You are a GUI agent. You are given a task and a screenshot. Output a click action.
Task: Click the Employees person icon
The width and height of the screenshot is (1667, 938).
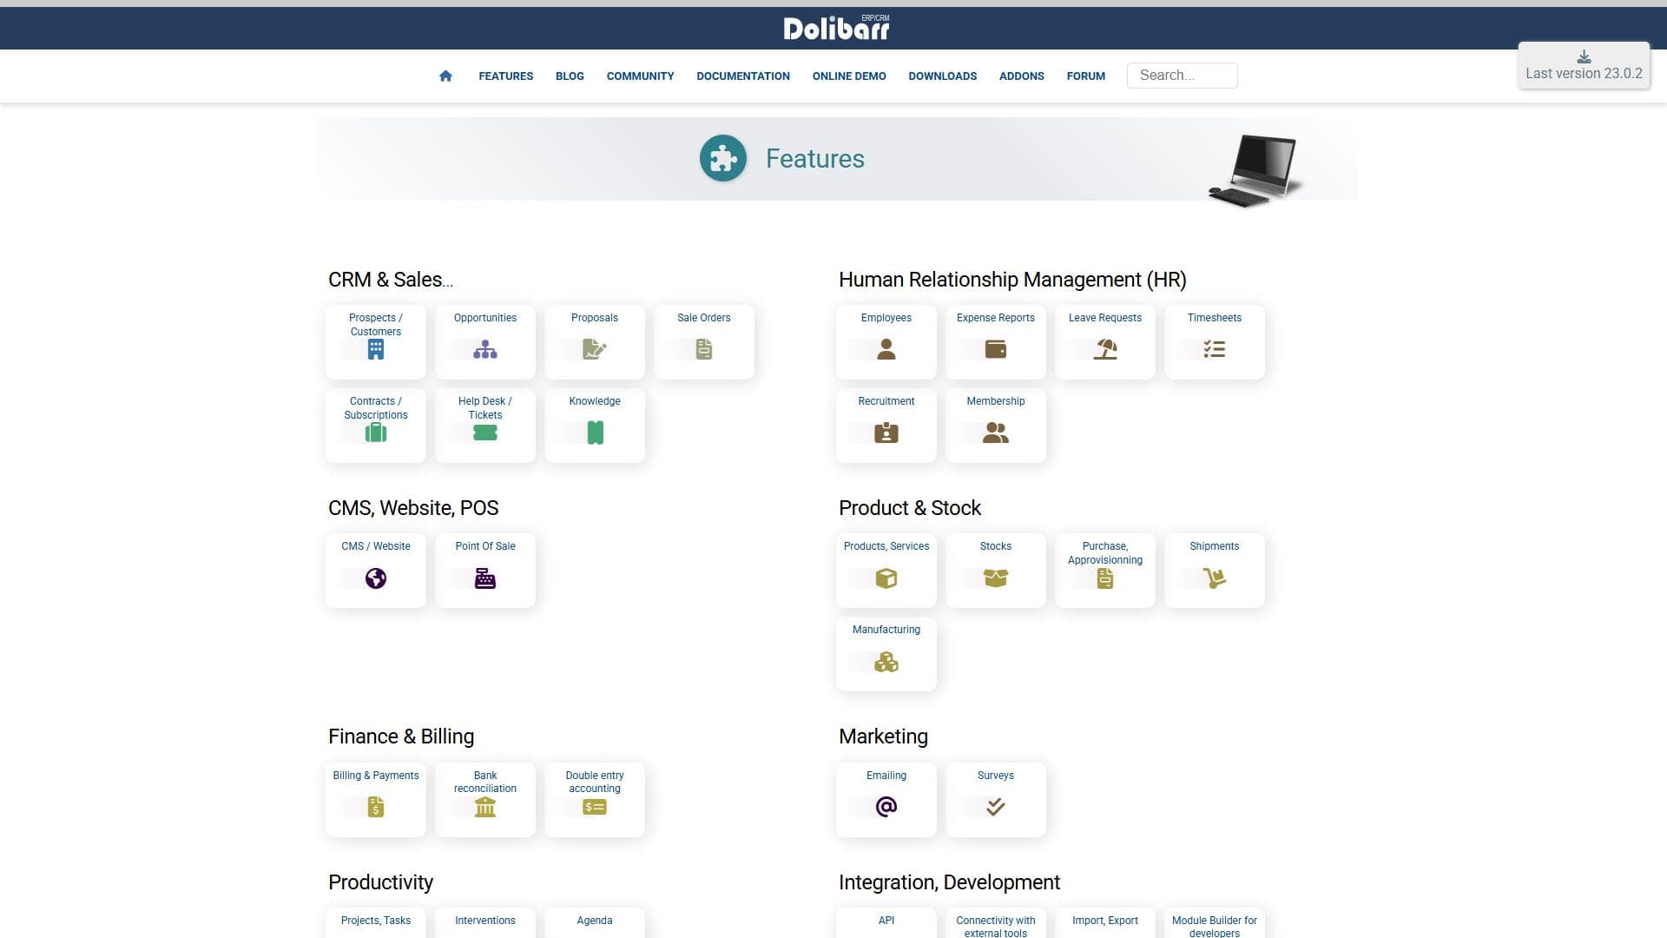tap(886, 349)
